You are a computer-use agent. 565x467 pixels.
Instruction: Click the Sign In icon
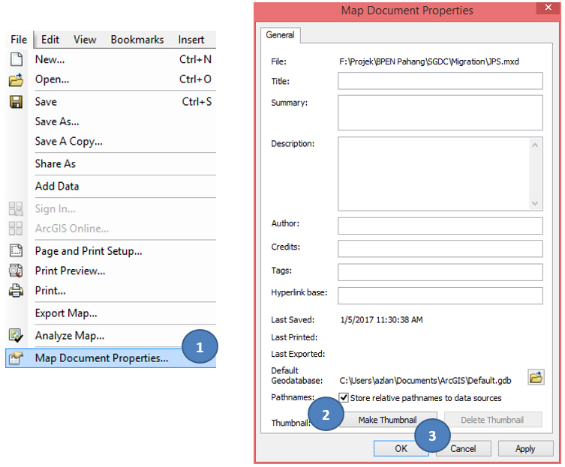pos(16,209)
